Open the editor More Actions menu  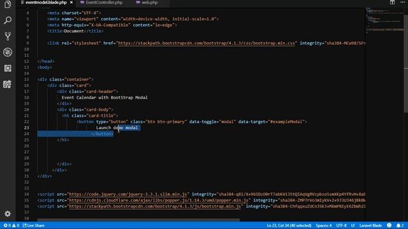tap(402, 2)
